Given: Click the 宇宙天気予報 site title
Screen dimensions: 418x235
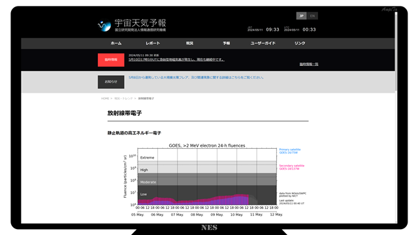Looking at the screenshot, I should [x=140, y=23].
